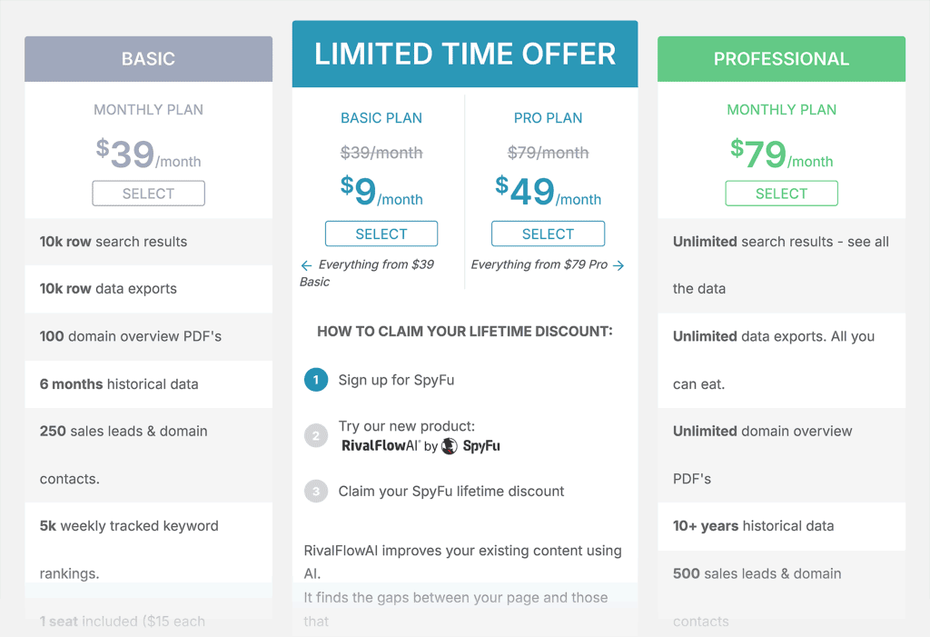This screenshot has height=637, width=930.
Task: Click the HOW TO CLAIM YOUR LIFETIME DISCOUNT heading
Action: 464,331
